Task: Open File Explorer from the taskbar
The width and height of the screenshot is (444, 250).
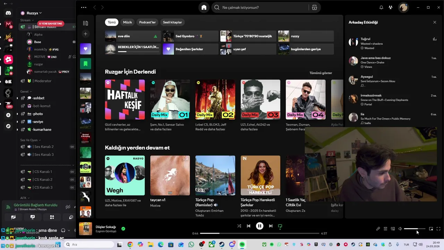Action: coord(151,244)
